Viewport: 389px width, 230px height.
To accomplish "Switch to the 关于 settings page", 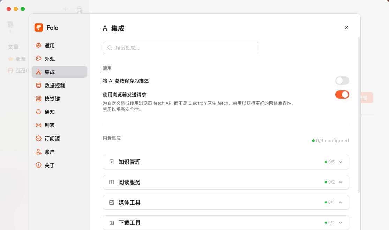I will pyautogui.click(x=38, y=165).
